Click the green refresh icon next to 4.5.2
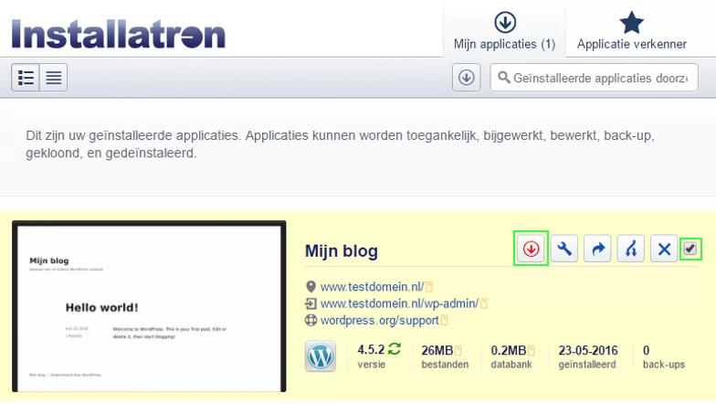The image size is (716, 404). (395, 349)
